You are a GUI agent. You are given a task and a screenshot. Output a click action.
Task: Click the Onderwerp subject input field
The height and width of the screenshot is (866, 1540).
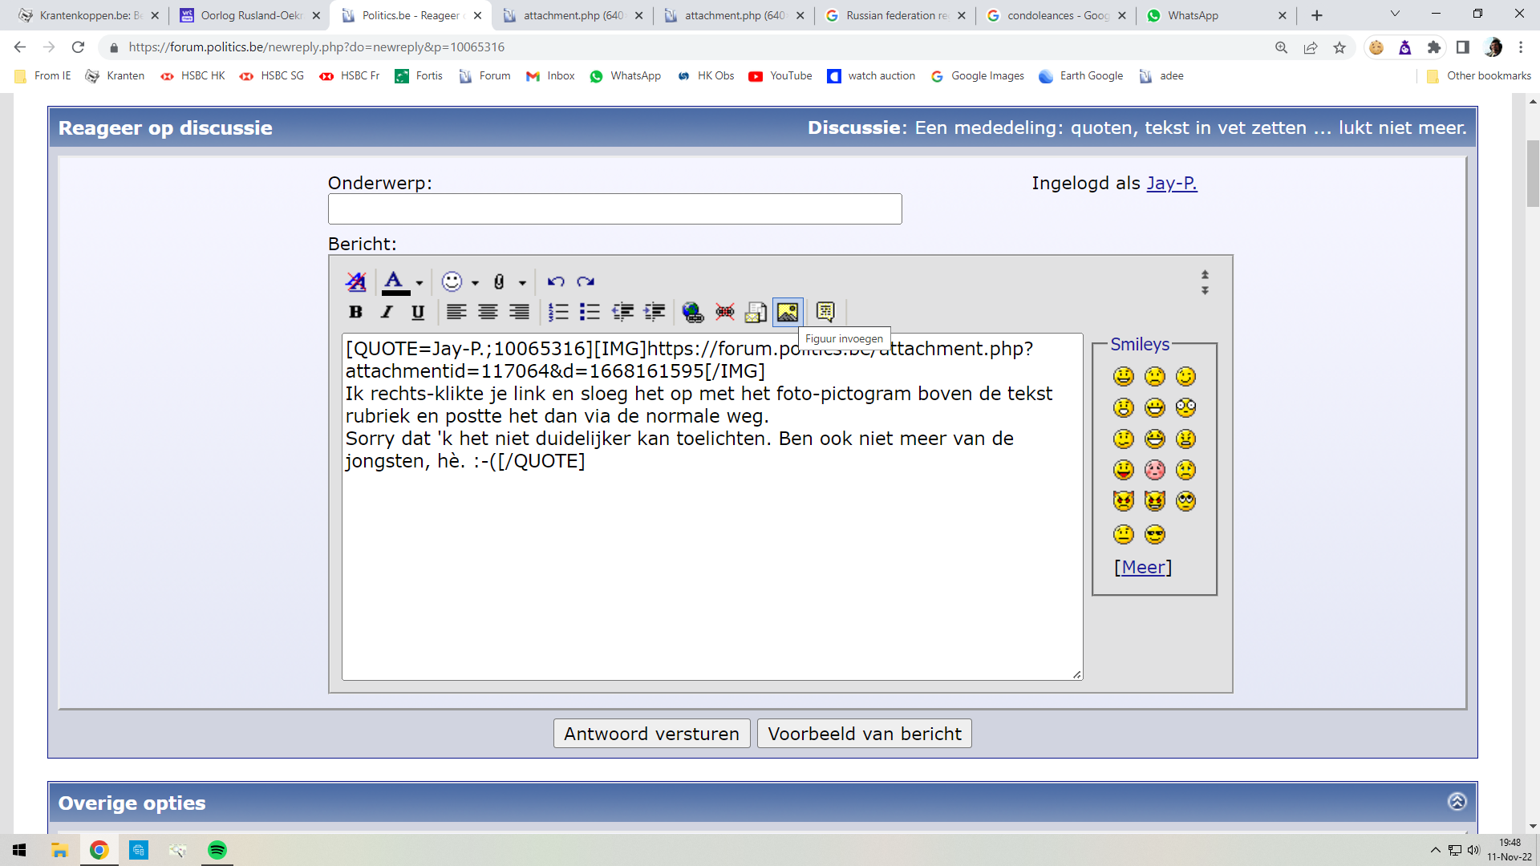tap(614, 208)
